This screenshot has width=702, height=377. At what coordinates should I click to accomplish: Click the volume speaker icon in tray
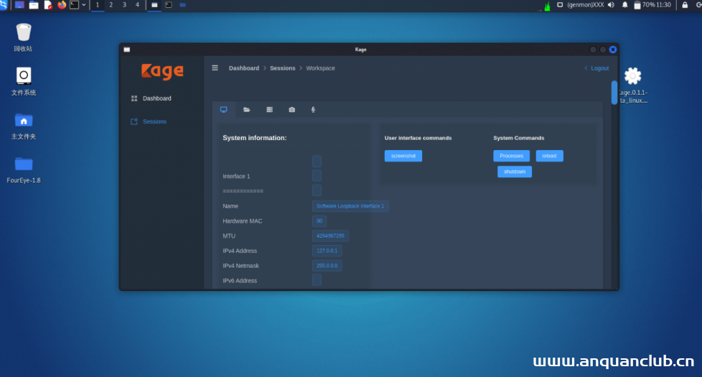(611, 5)
